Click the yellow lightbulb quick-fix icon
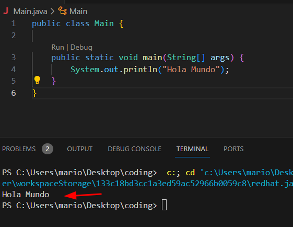The width and height of the screenshot is (293, 227). tap(37, 80)
